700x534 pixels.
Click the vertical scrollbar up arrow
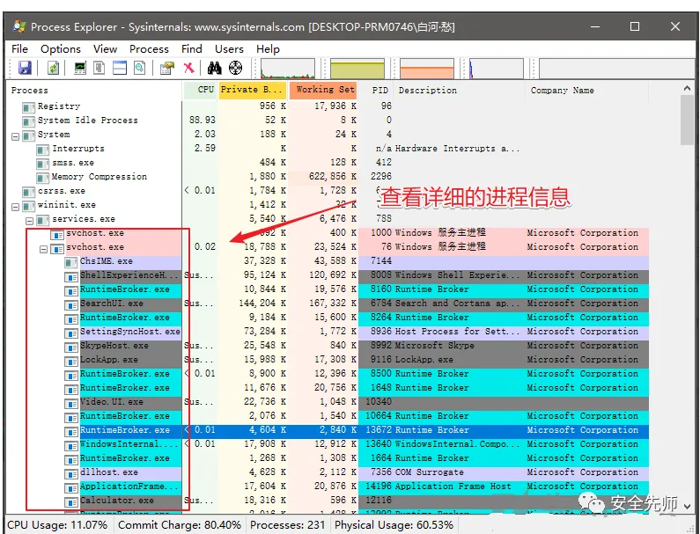[687, 88]
